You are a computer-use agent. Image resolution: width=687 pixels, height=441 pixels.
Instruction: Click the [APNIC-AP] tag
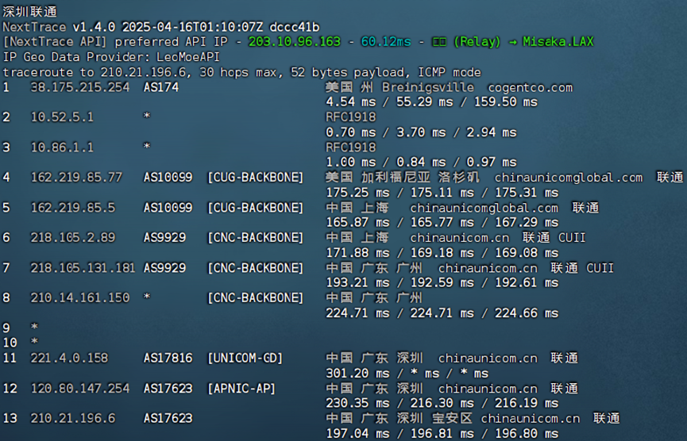[x=241, y=389]
